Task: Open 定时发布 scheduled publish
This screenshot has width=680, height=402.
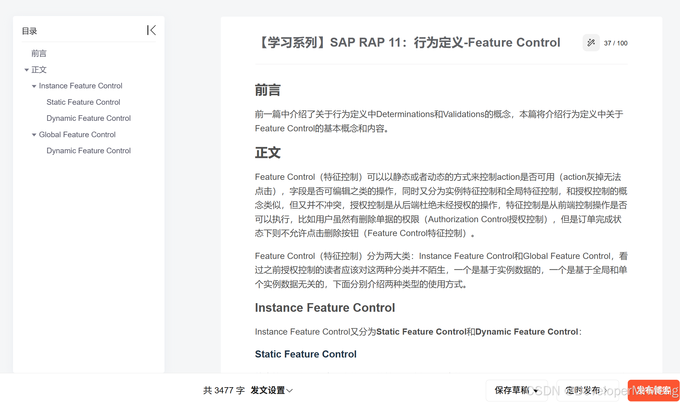Action: 584,390
